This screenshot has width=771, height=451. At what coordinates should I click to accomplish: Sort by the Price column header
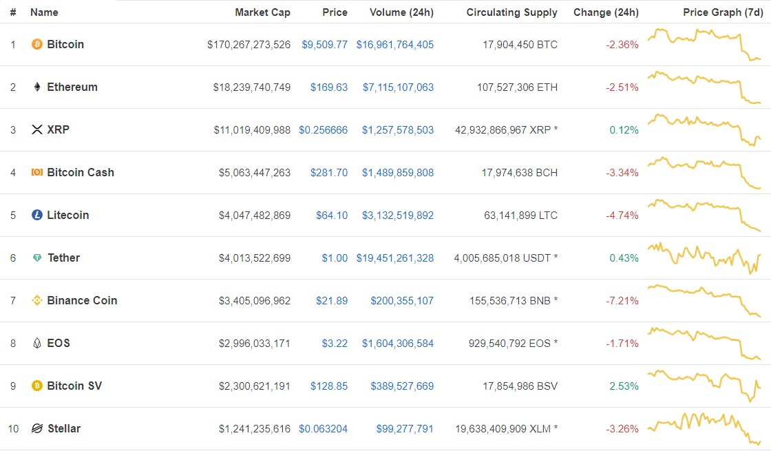335,12
